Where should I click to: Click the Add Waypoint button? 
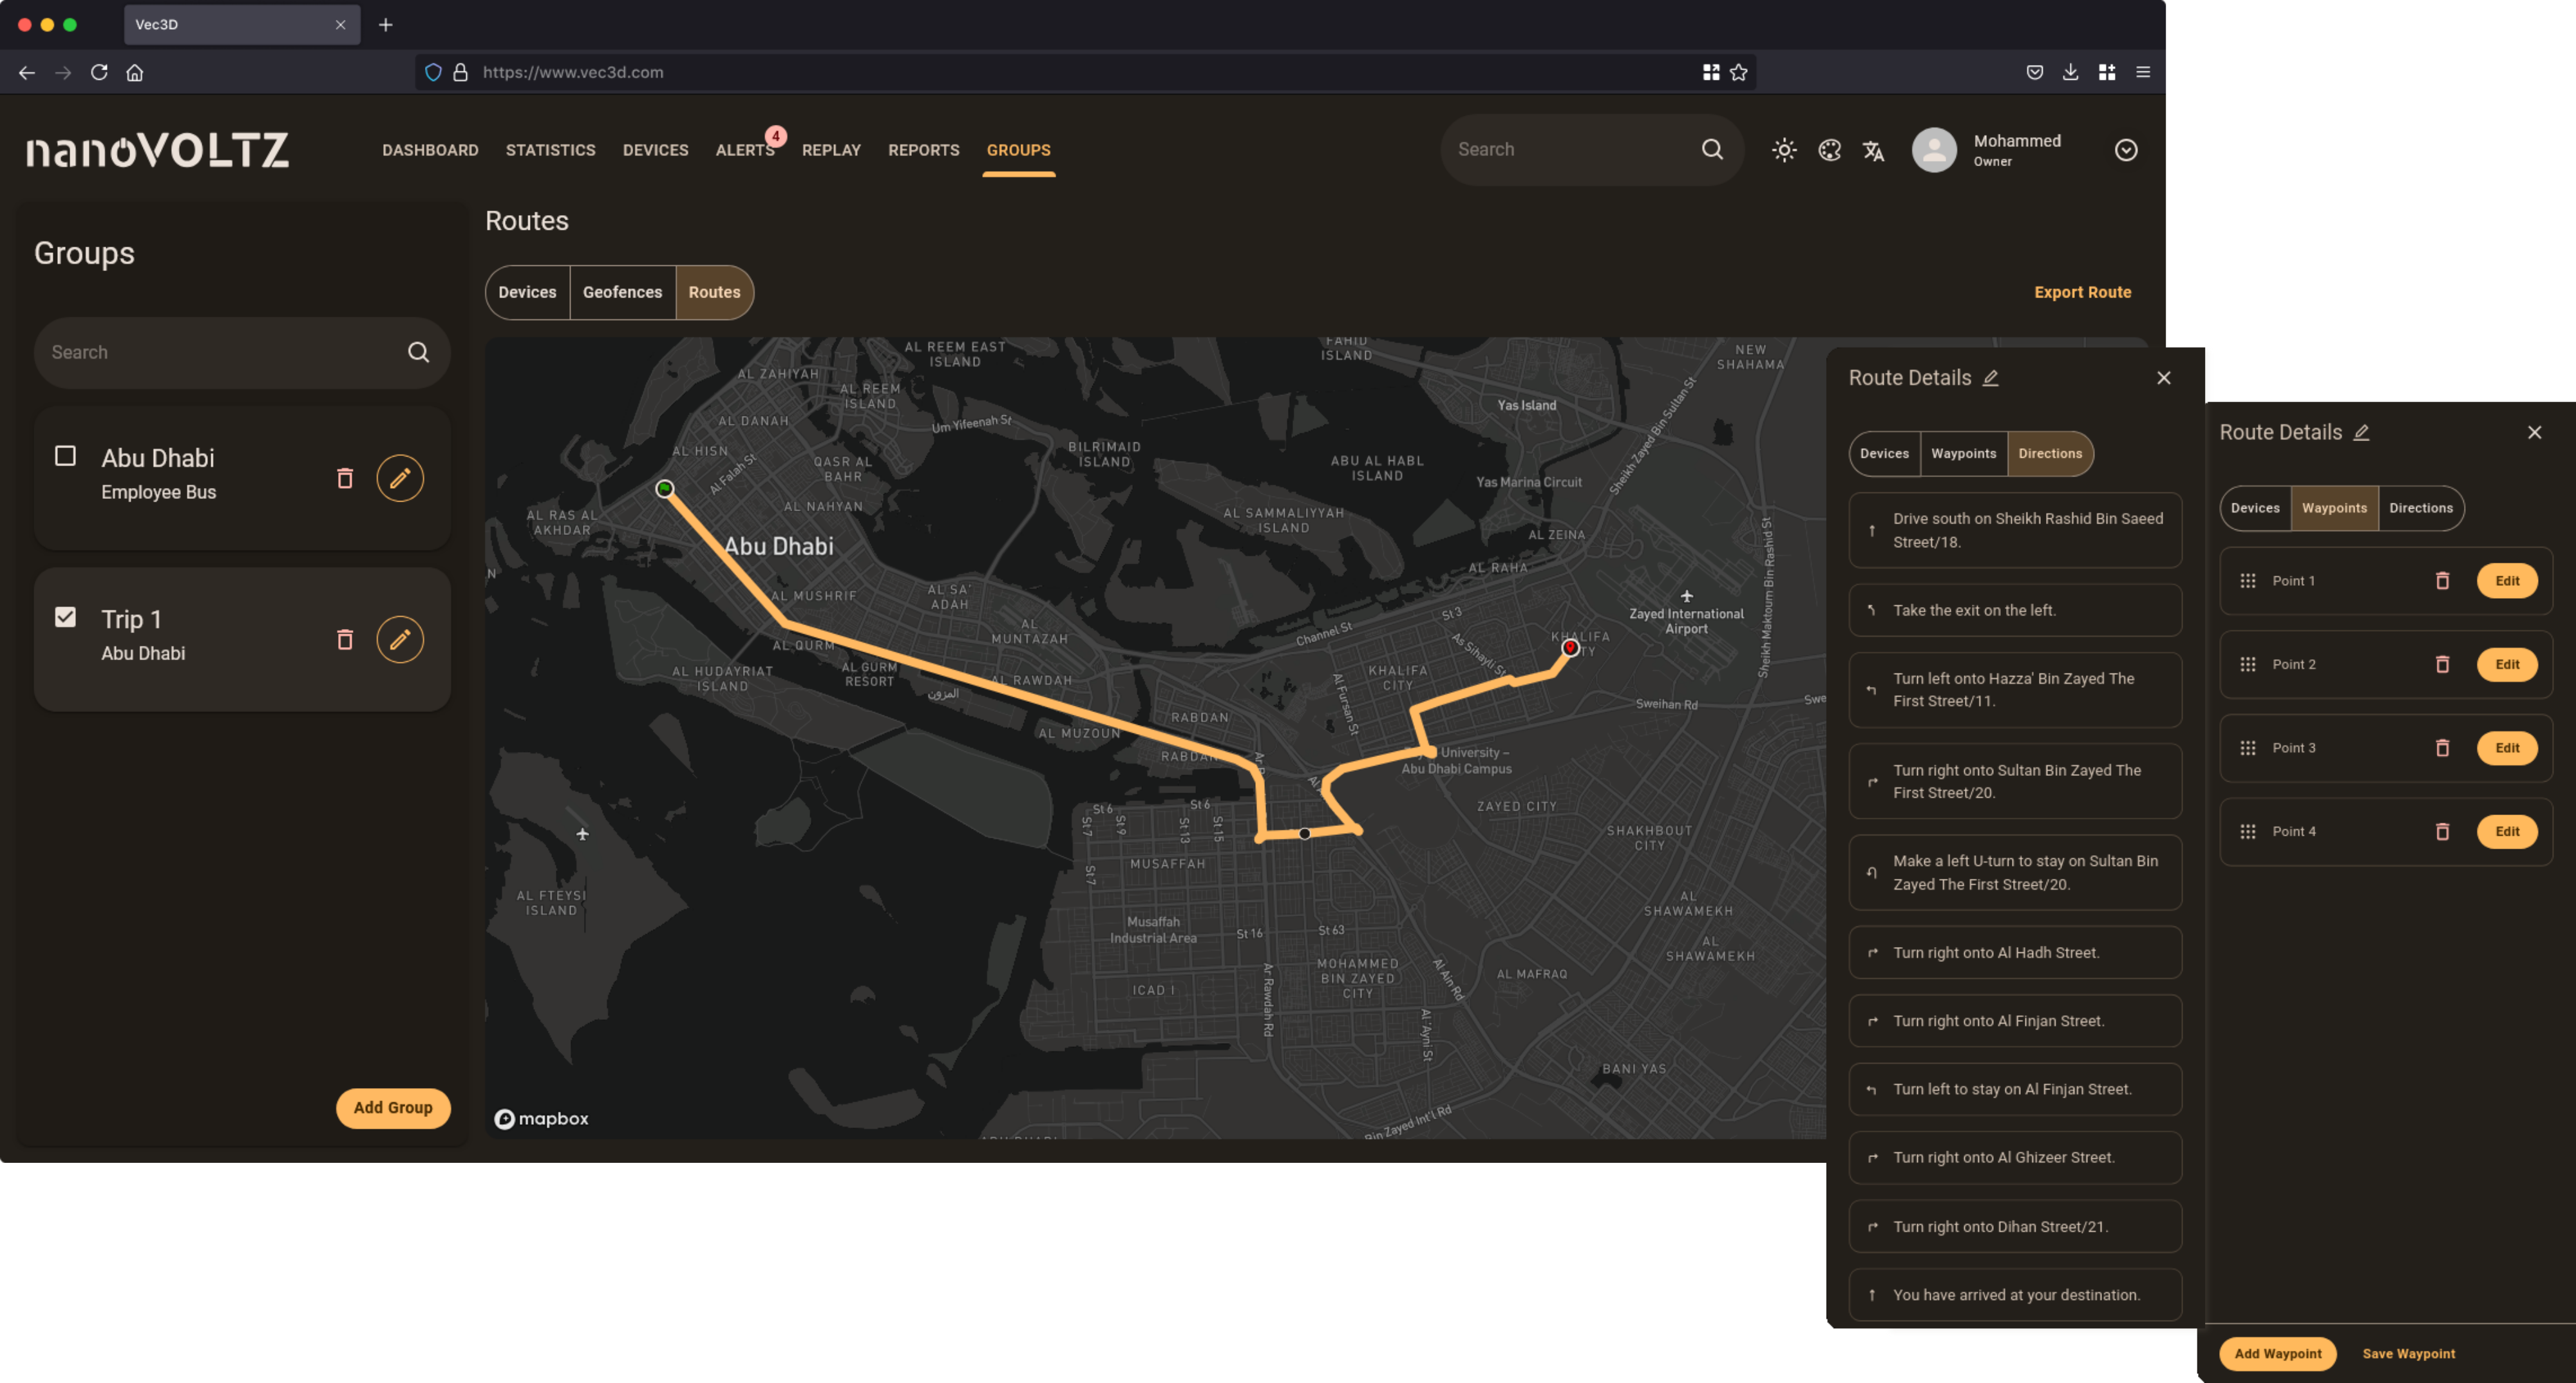(x=2278, y=1353)
